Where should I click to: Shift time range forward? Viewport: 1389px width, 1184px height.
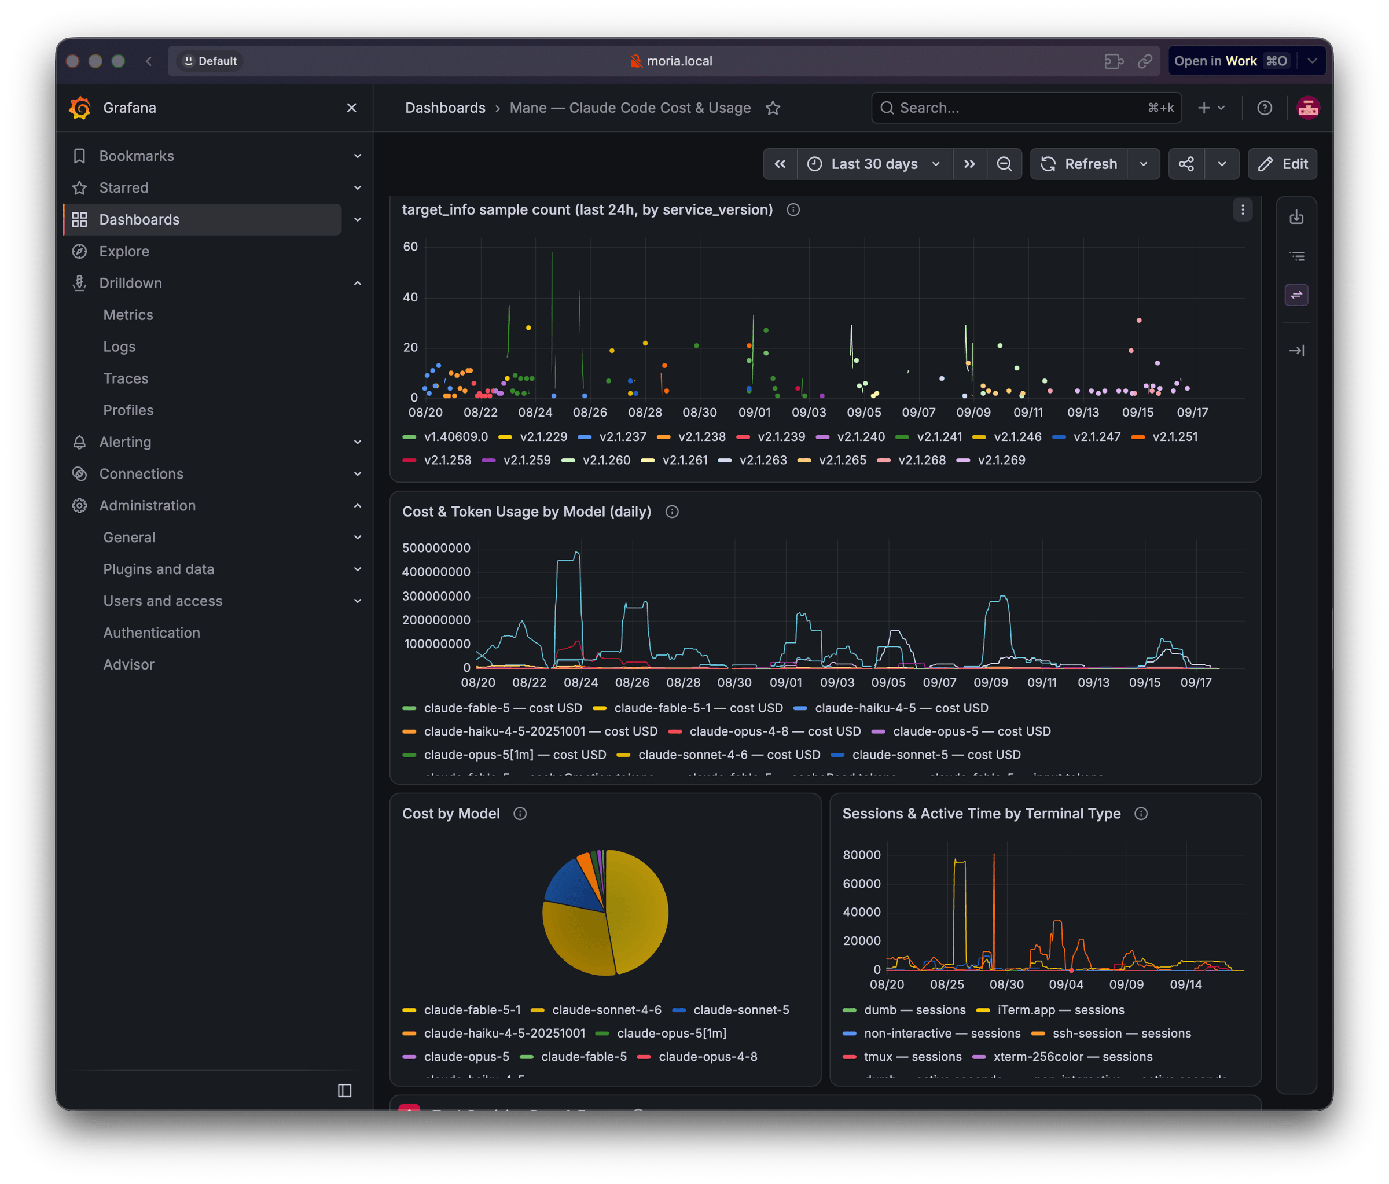[x=969, y=164]
